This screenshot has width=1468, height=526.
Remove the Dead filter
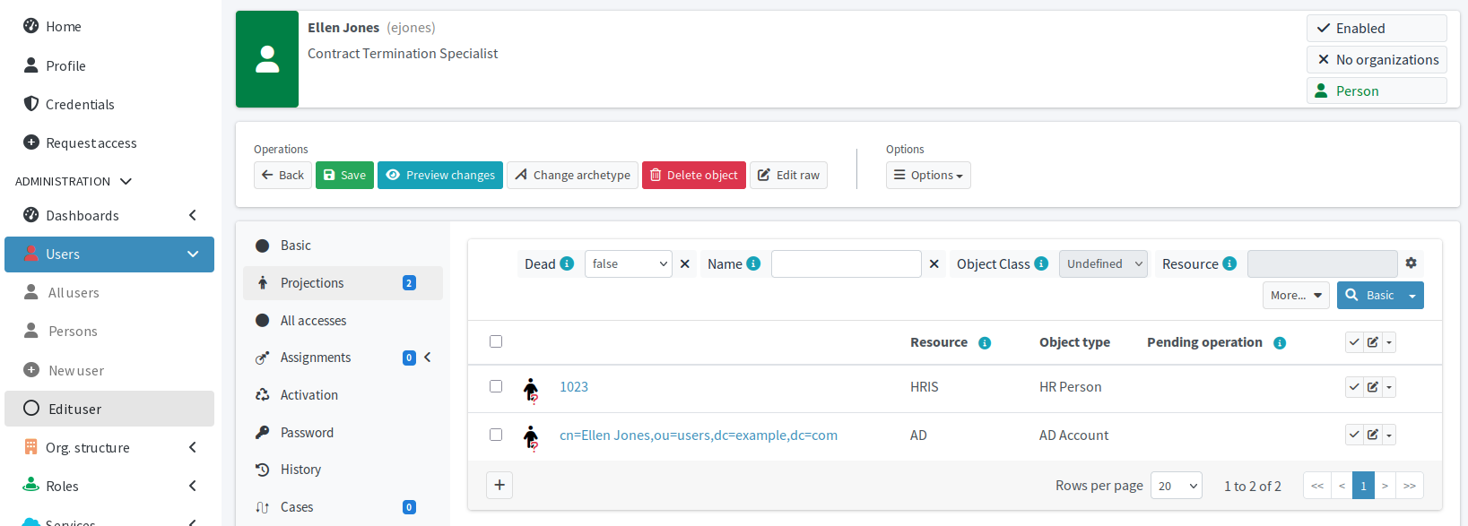point(685,263)
